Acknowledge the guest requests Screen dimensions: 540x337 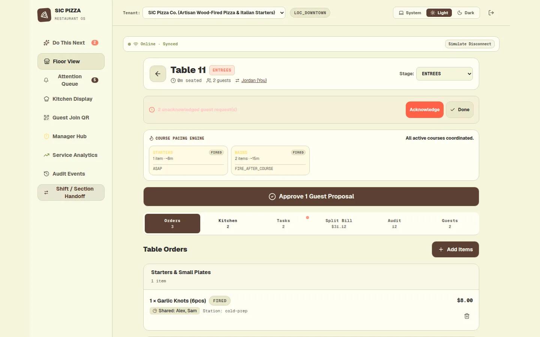(x=424, y=110)
